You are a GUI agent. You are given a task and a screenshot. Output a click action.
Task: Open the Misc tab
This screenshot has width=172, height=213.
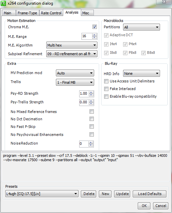(x=87, y=13)
